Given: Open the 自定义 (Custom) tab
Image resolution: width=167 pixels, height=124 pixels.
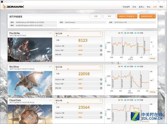Looking at the screenshot, I should click(141, 7).
